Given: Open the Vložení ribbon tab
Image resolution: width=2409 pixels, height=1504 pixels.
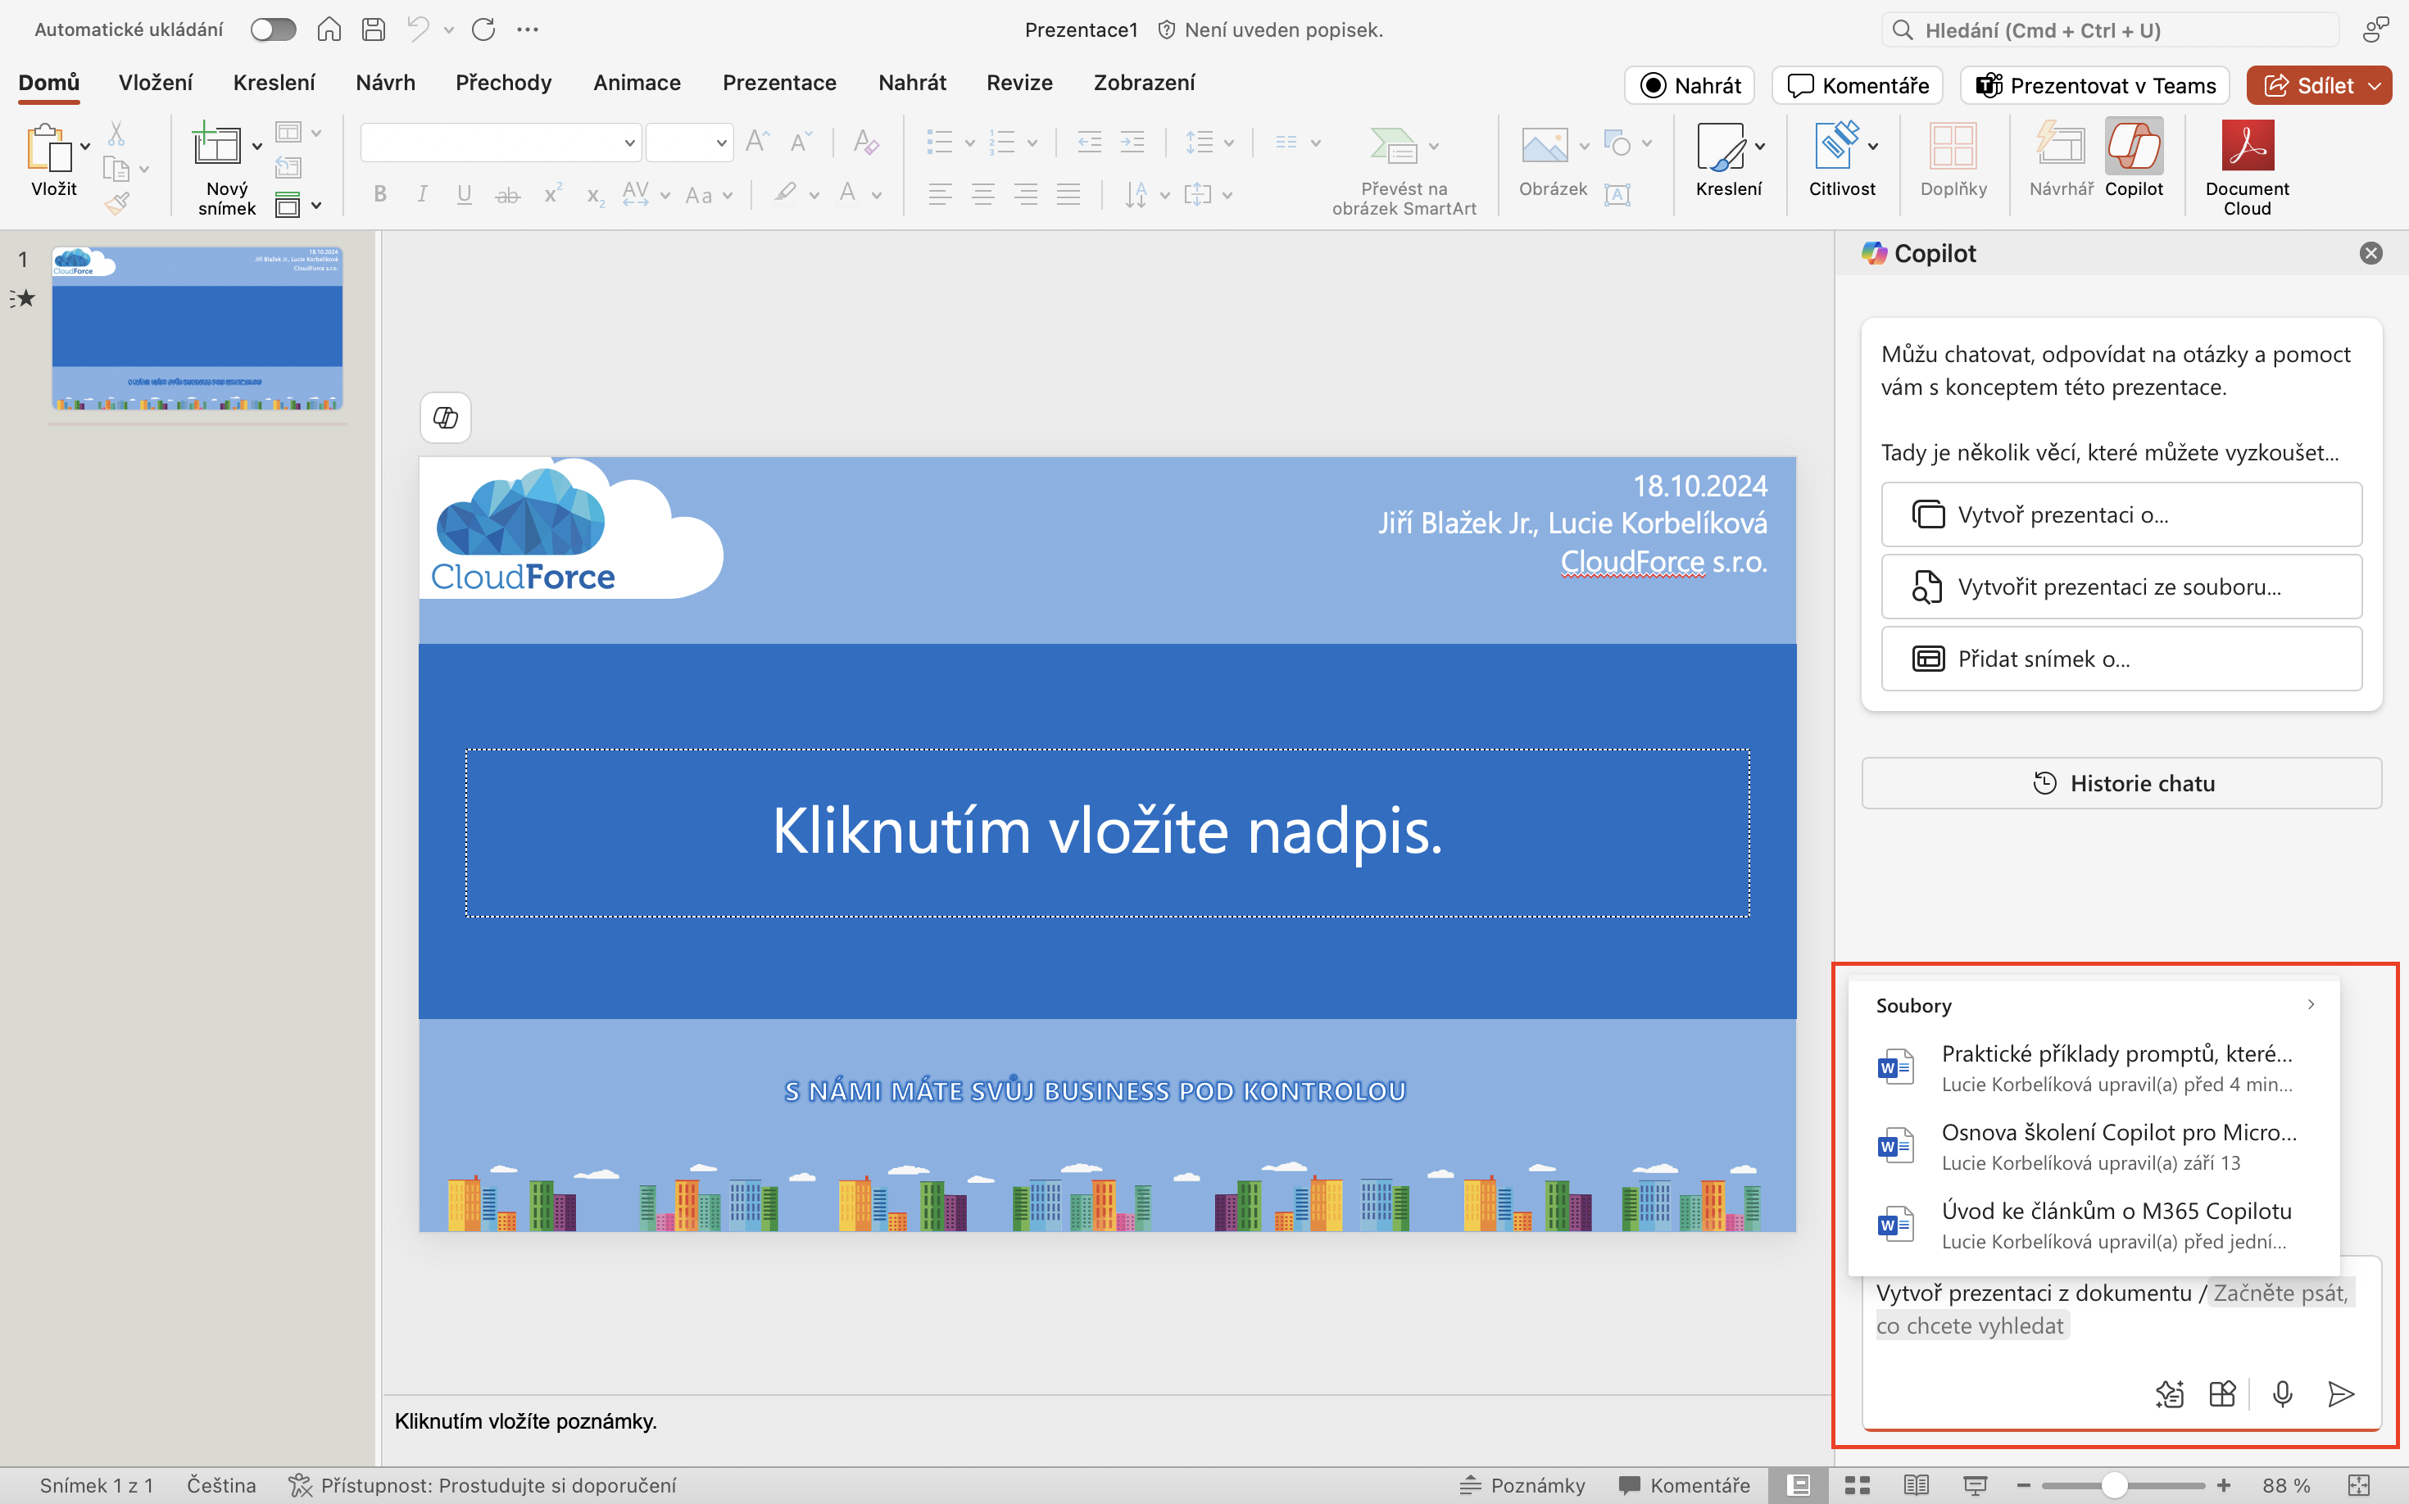Looking at the screenshot, I should (155, 83).
